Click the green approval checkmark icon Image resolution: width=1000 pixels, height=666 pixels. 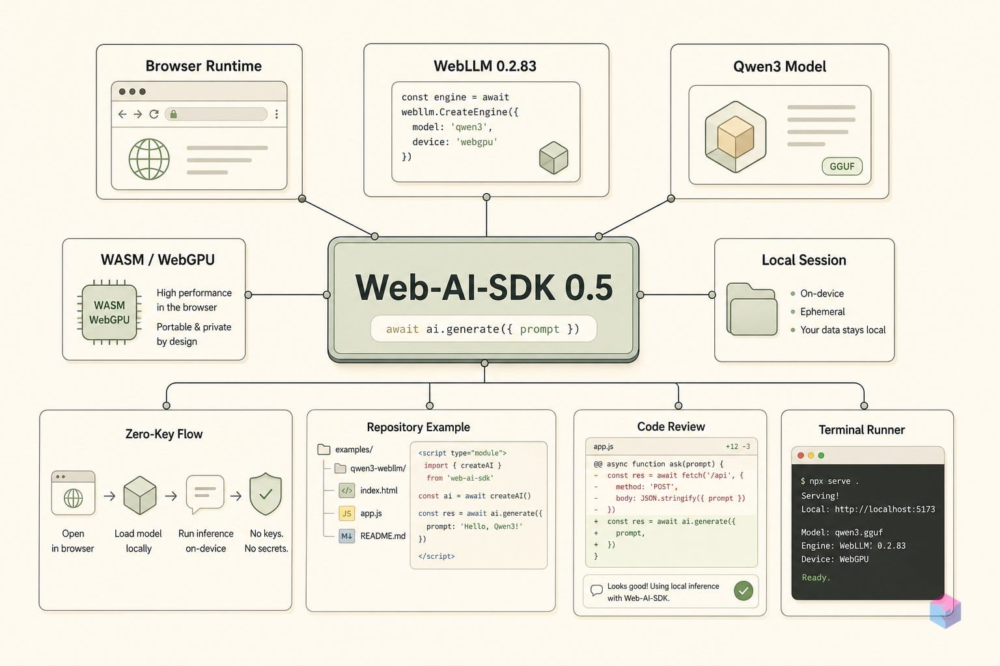pos(743,591)
